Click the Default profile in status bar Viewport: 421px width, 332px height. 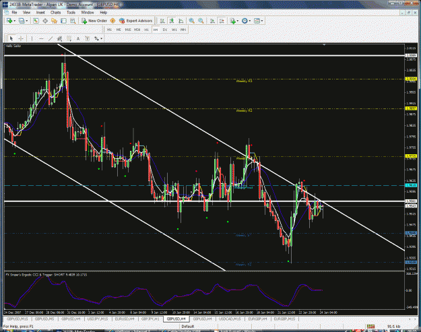(x=188, y=327)
